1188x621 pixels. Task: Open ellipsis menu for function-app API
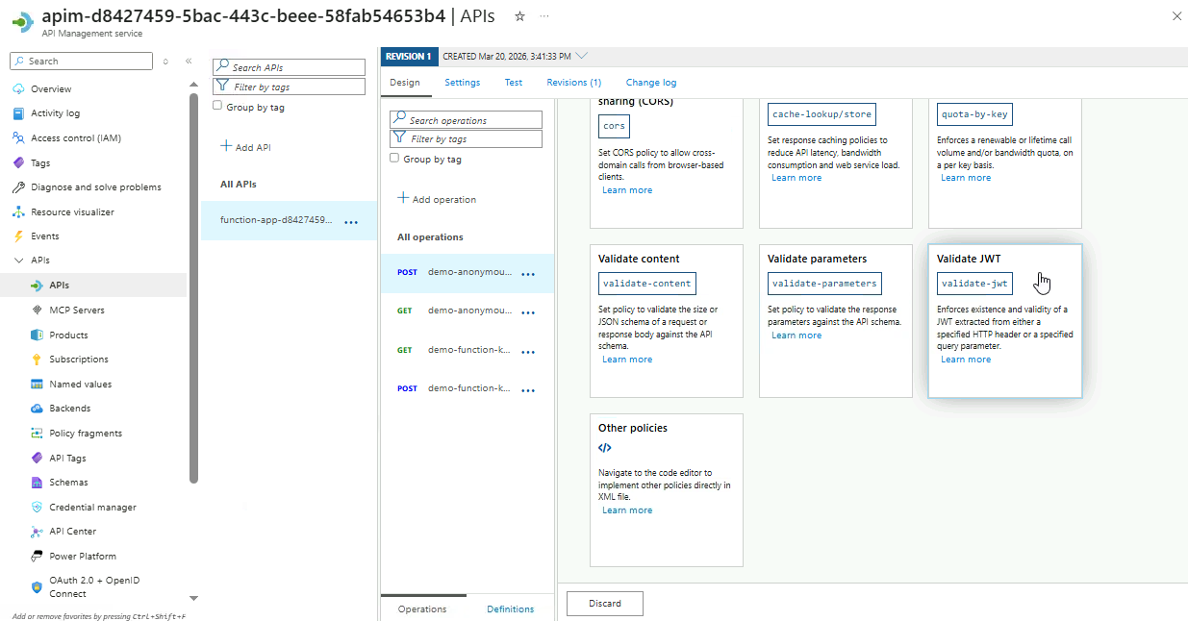pyautogui.click(x=351, y=222)
